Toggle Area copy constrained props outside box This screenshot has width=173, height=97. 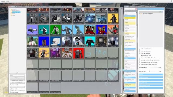tap(139, 60)
